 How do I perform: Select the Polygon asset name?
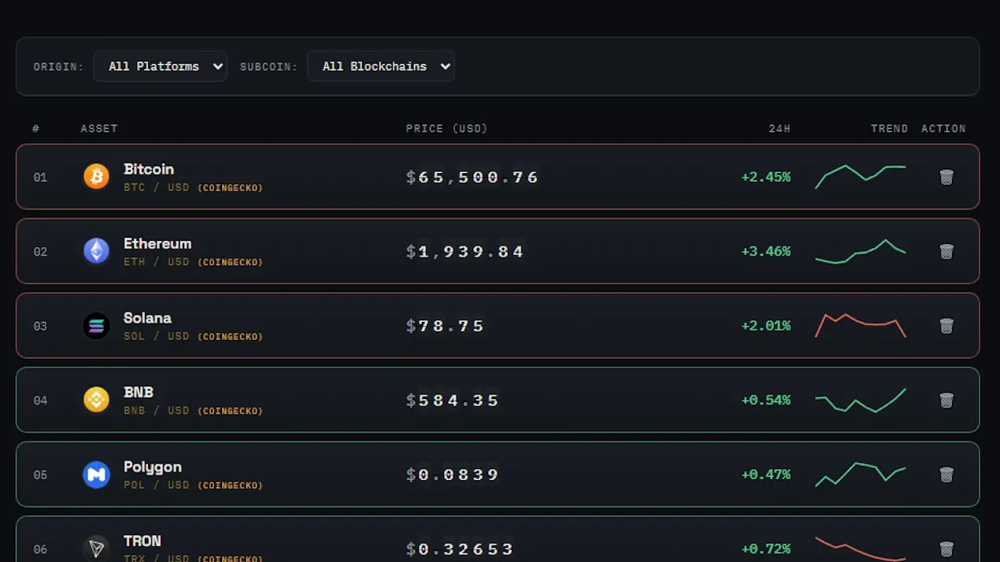click(x=153, y=467)
